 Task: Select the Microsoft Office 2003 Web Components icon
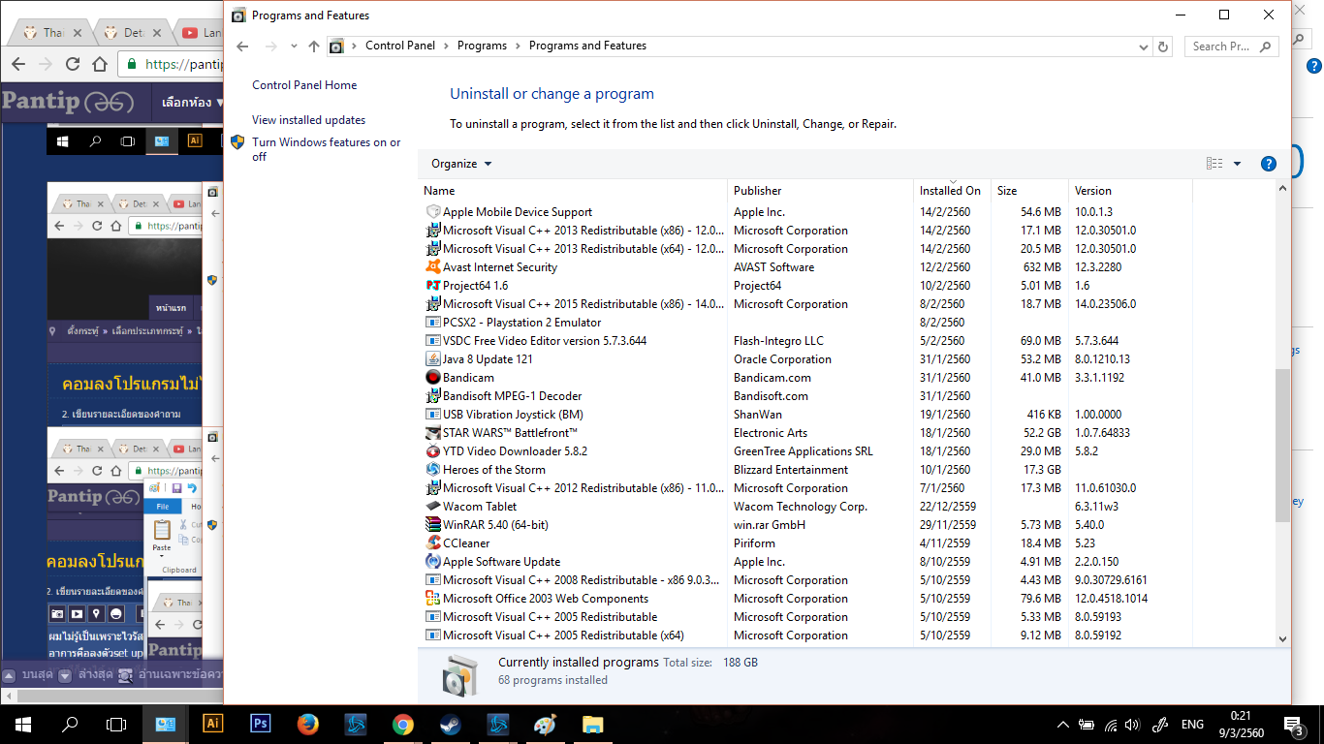tap(433, 599)
